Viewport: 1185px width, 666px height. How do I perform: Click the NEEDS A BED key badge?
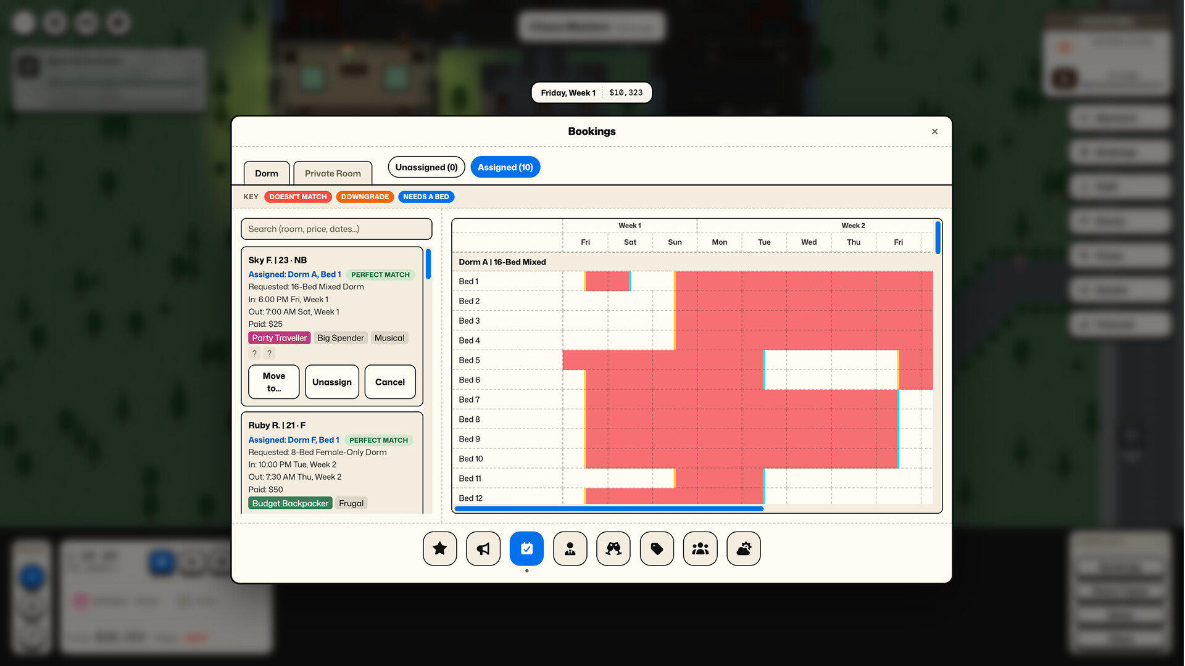click(426, 197)
